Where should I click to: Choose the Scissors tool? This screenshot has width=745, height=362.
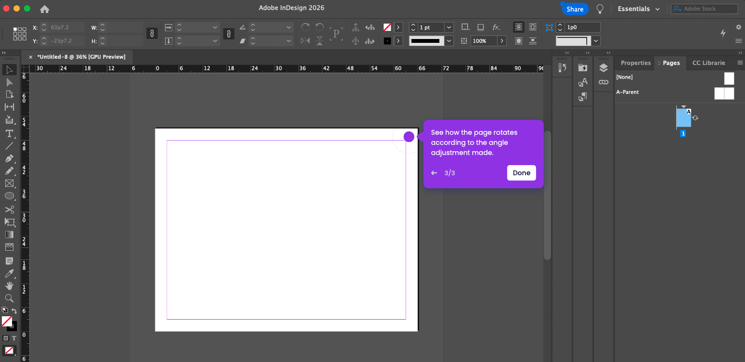9,209
